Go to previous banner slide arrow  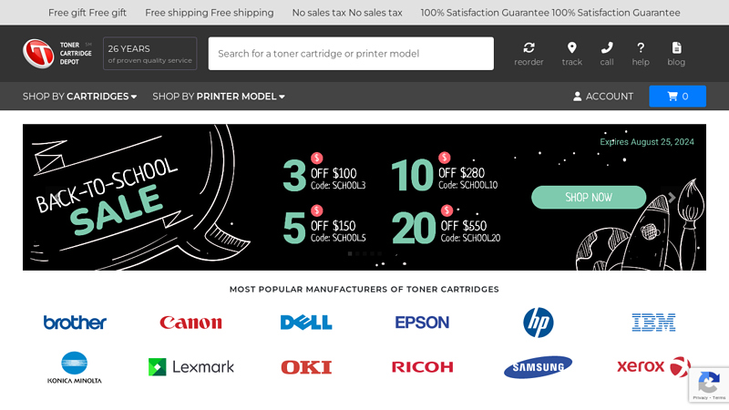56,197
